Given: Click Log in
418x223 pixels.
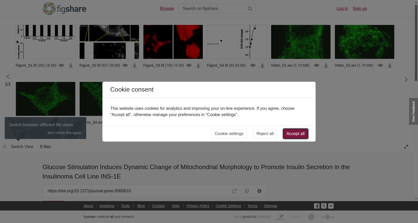Looking at the screenshot, I should pyautogui.click(x=342, y=9).
